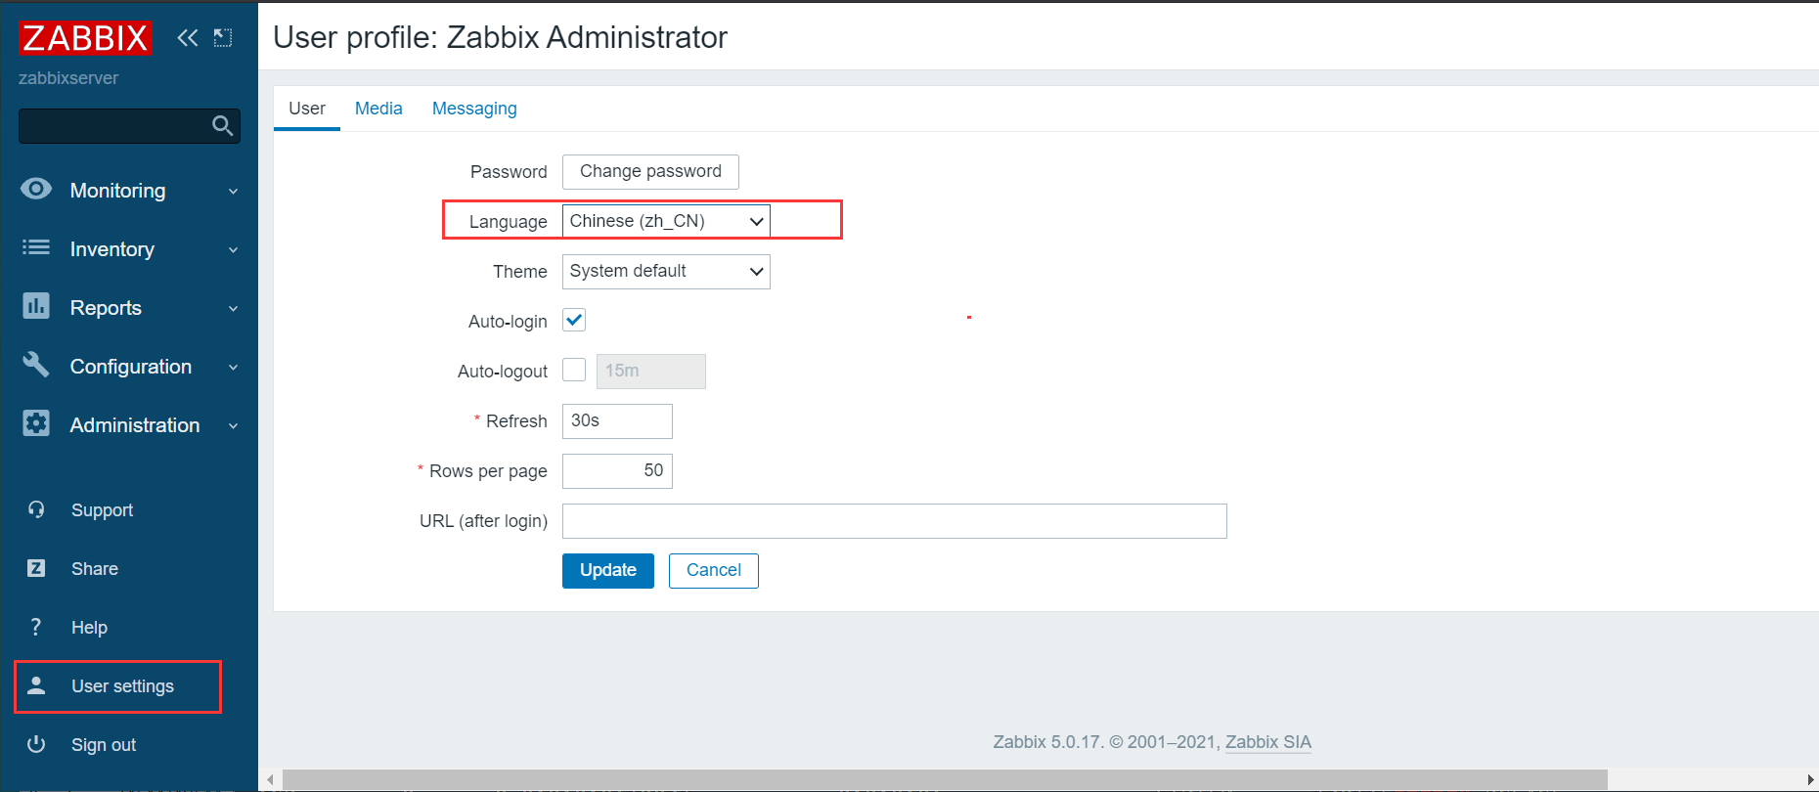Click the Configuration wrench icon
Viewport: 1819px width, 792px height.
pyautogui.click(x=36, y=365)
